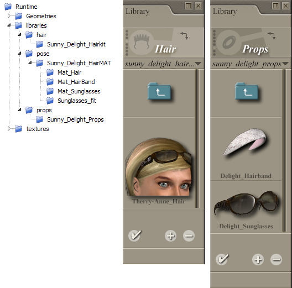Click the Sunny_Delight_HairMAT folder icon
Viewport: 292px width, 288px height.
39,63
